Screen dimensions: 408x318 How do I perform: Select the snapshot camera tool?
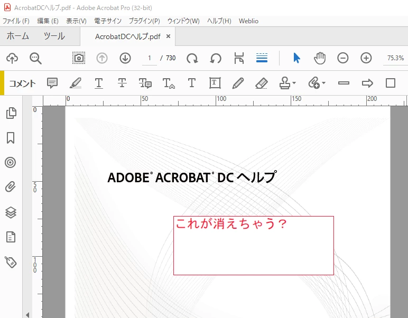tap(79, 58)
